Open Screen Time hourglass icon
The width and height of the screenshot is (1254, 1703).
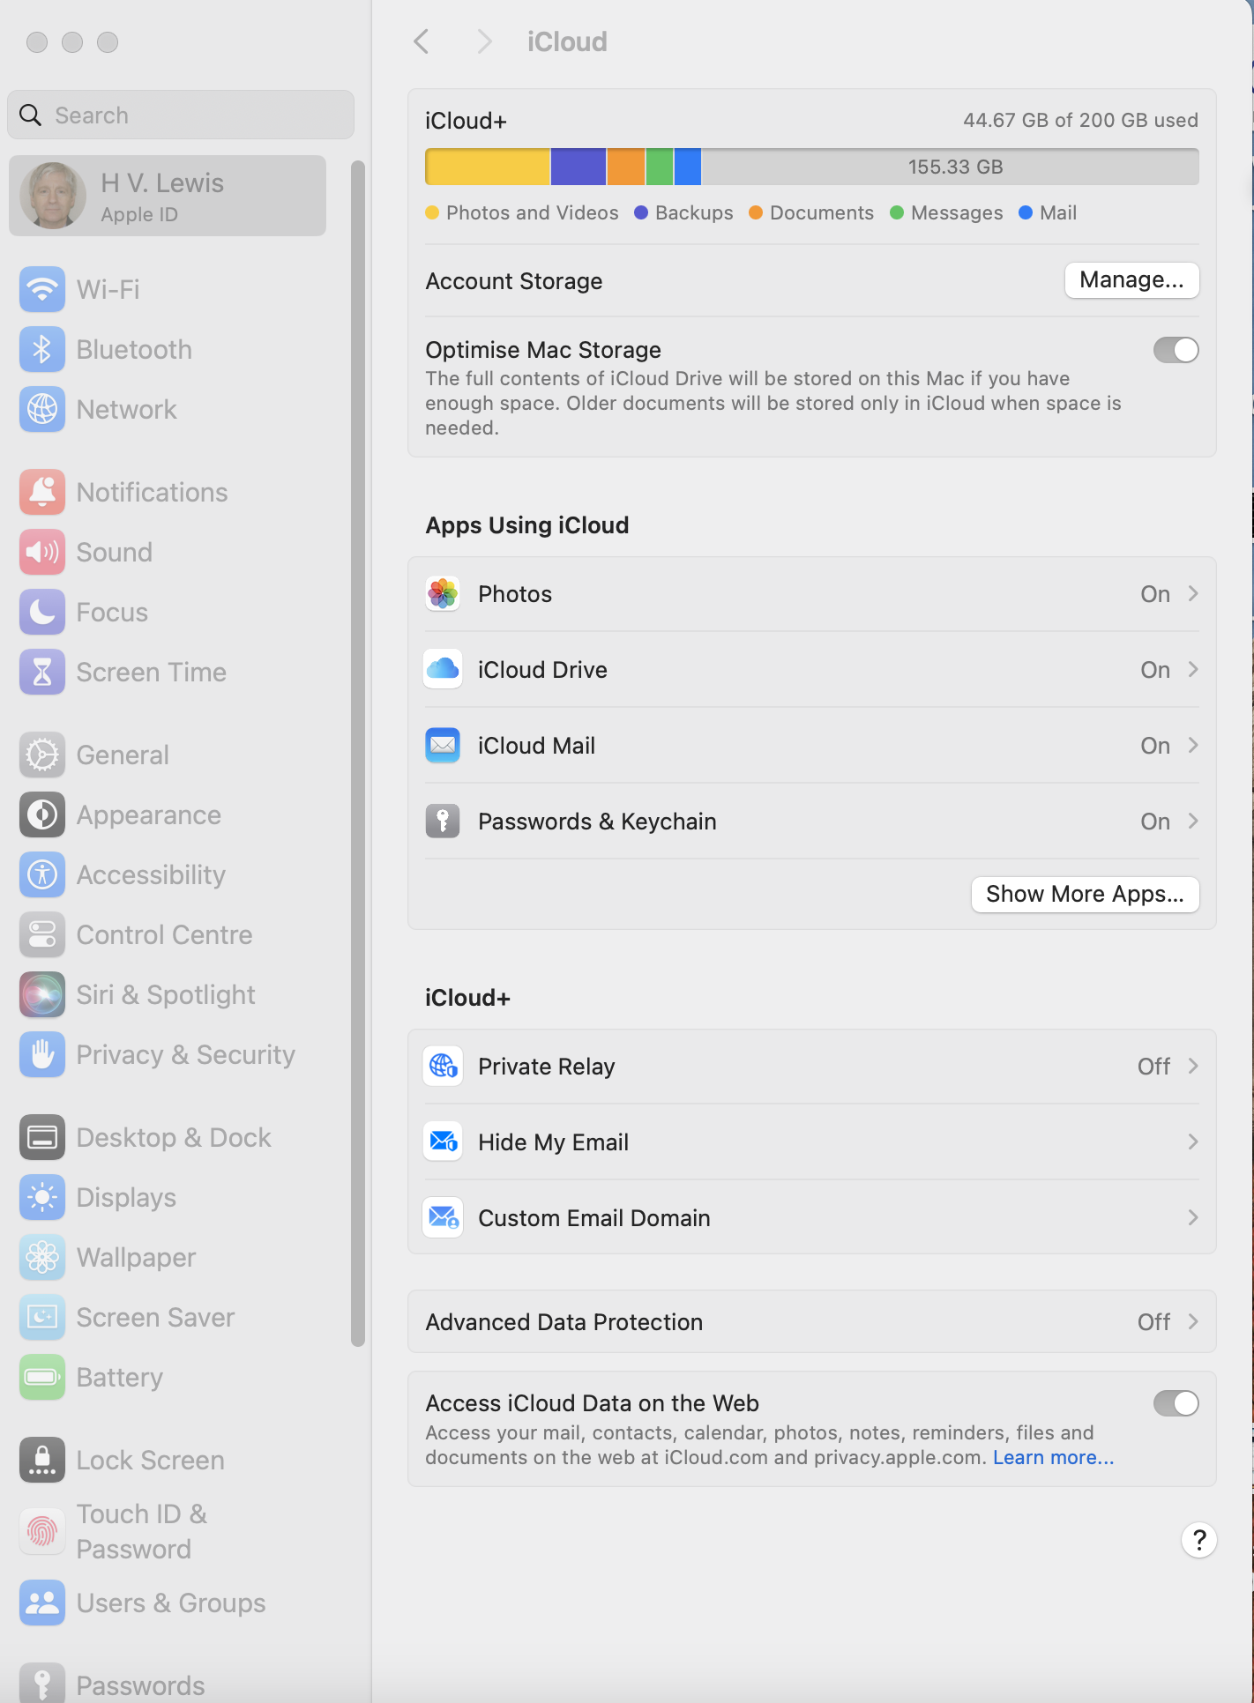(42, 672)
